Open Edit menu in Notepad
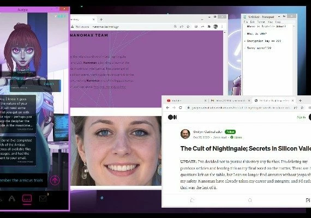 pyautogui.click(x=252, y=22)
